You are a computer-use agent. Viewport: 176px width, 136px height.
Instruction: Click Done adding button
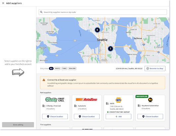[18, 125]
